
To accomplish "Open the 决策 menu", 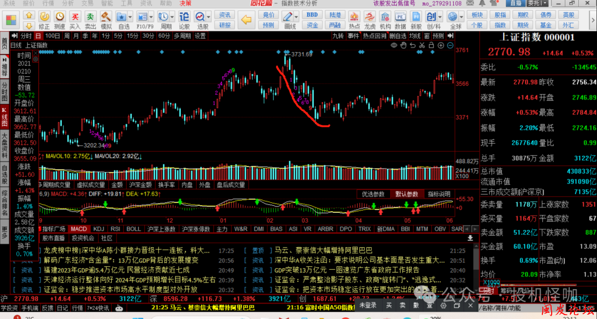I will (185, 3).
